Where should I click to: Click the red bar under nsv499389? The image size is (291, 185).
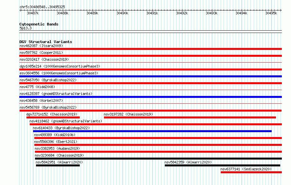(x=158, y=138)
